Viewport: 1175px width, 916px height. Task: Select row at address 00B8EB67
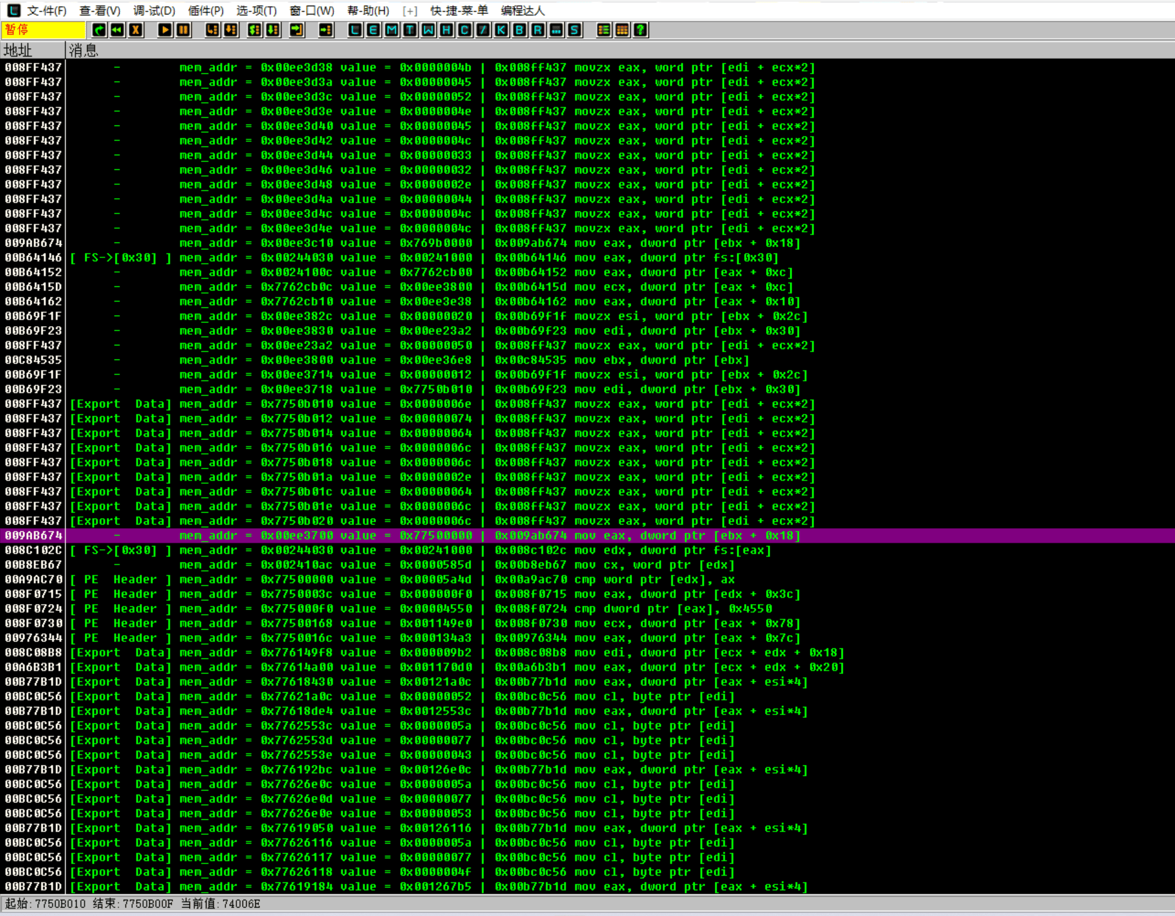(x=587, y=565)
